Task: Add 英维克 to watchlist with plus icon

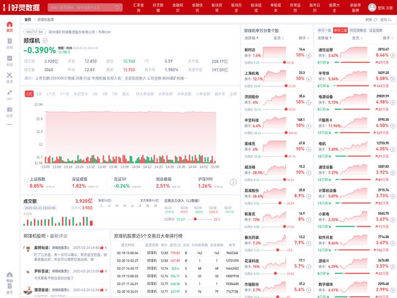Action: 309,149
